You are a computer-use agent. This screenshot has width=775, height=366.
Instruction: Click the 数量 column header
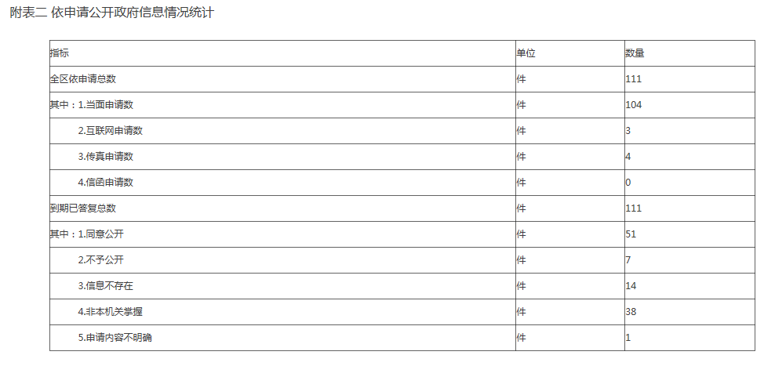(x=635, y=53)
